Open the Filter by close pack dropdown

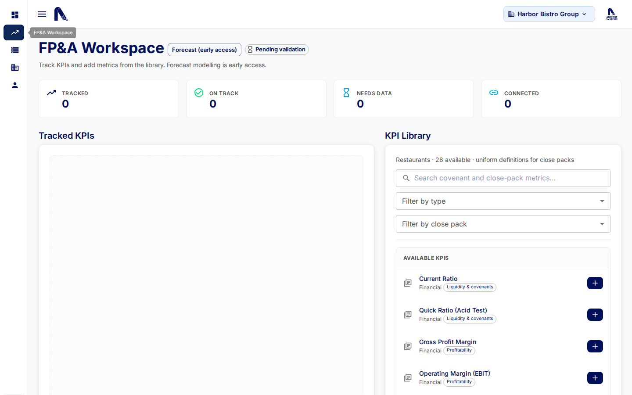[x=503, y=224]
